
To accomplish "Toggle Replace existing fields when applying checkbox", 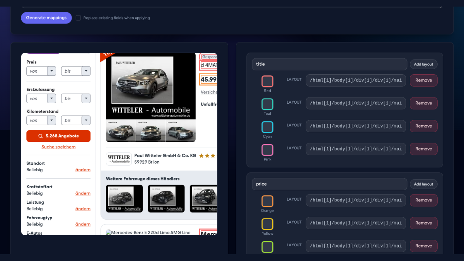I will [x=78, y=18].
